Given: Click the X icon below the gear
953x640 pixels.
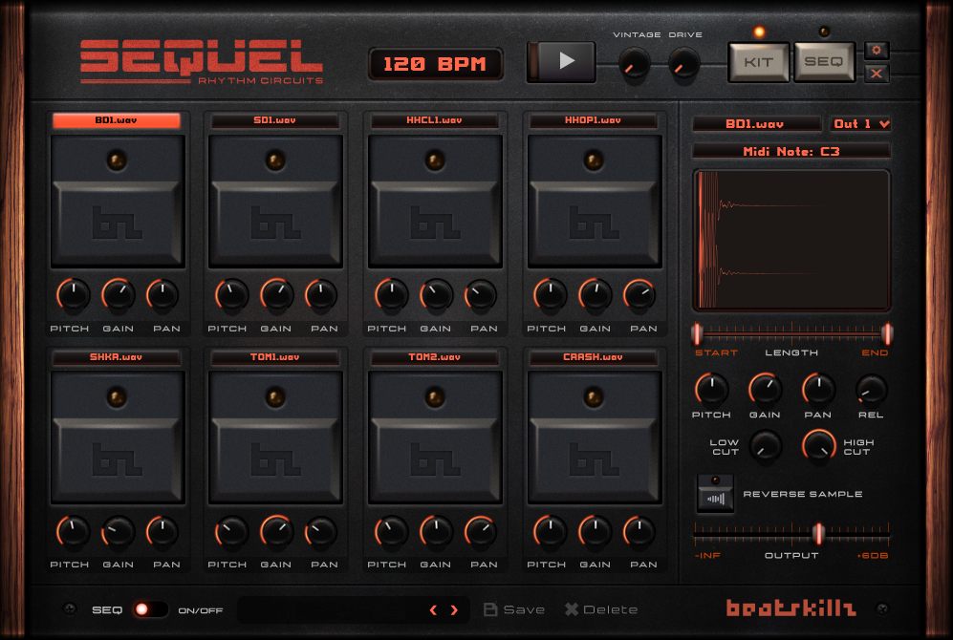Looking at the screenshot, I should point(877,74).
